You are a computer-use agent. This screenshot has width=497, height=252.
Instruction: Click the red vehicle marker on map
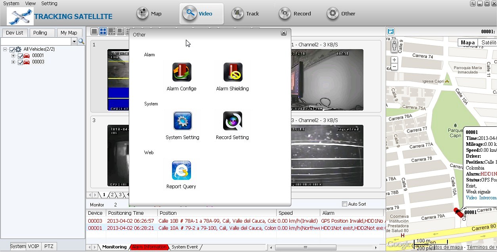point(459,212)
